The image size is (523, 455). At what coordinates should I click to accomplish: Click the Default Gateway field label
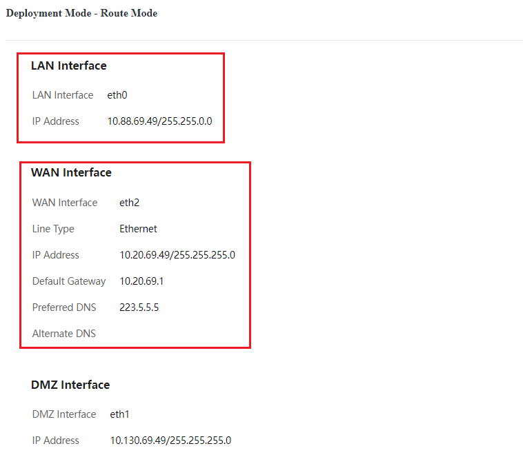tap(69, 281)
